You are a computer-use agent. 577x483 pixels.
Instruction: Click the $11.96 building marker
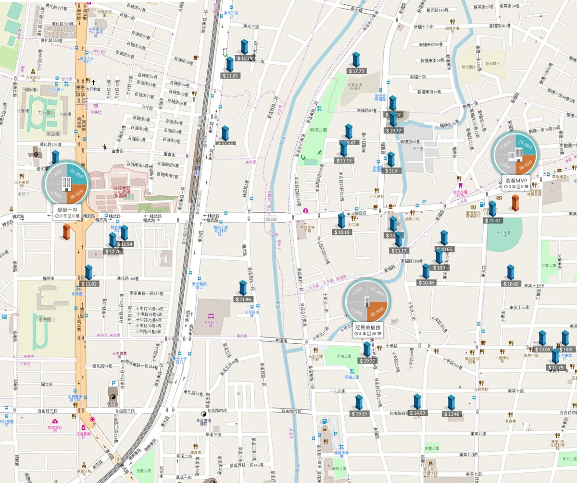click(243, 291)
